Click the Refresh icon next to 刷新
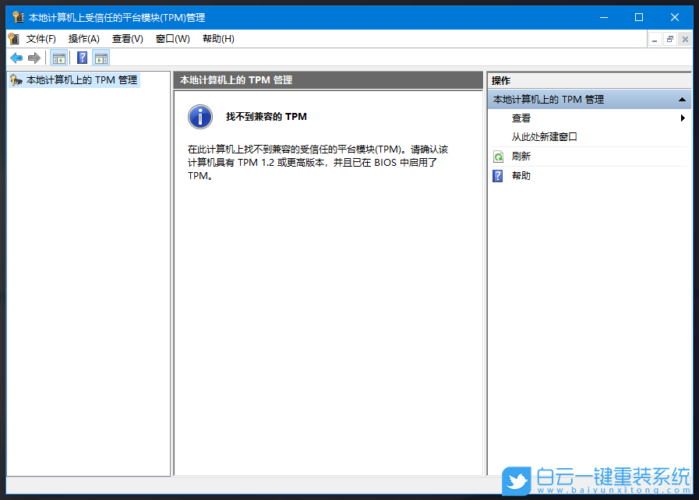This screenshot has width=699, height=500. [x=500, y=156]
